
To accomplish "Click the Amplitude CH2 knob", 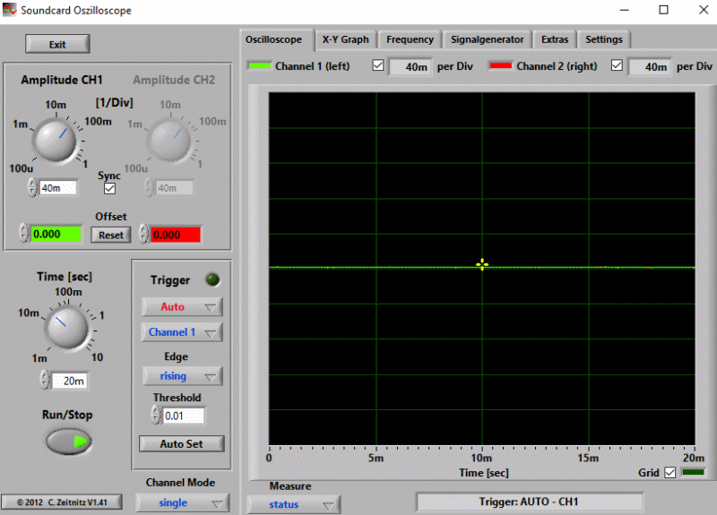I will pyautogui.click(x=170, y=140).
